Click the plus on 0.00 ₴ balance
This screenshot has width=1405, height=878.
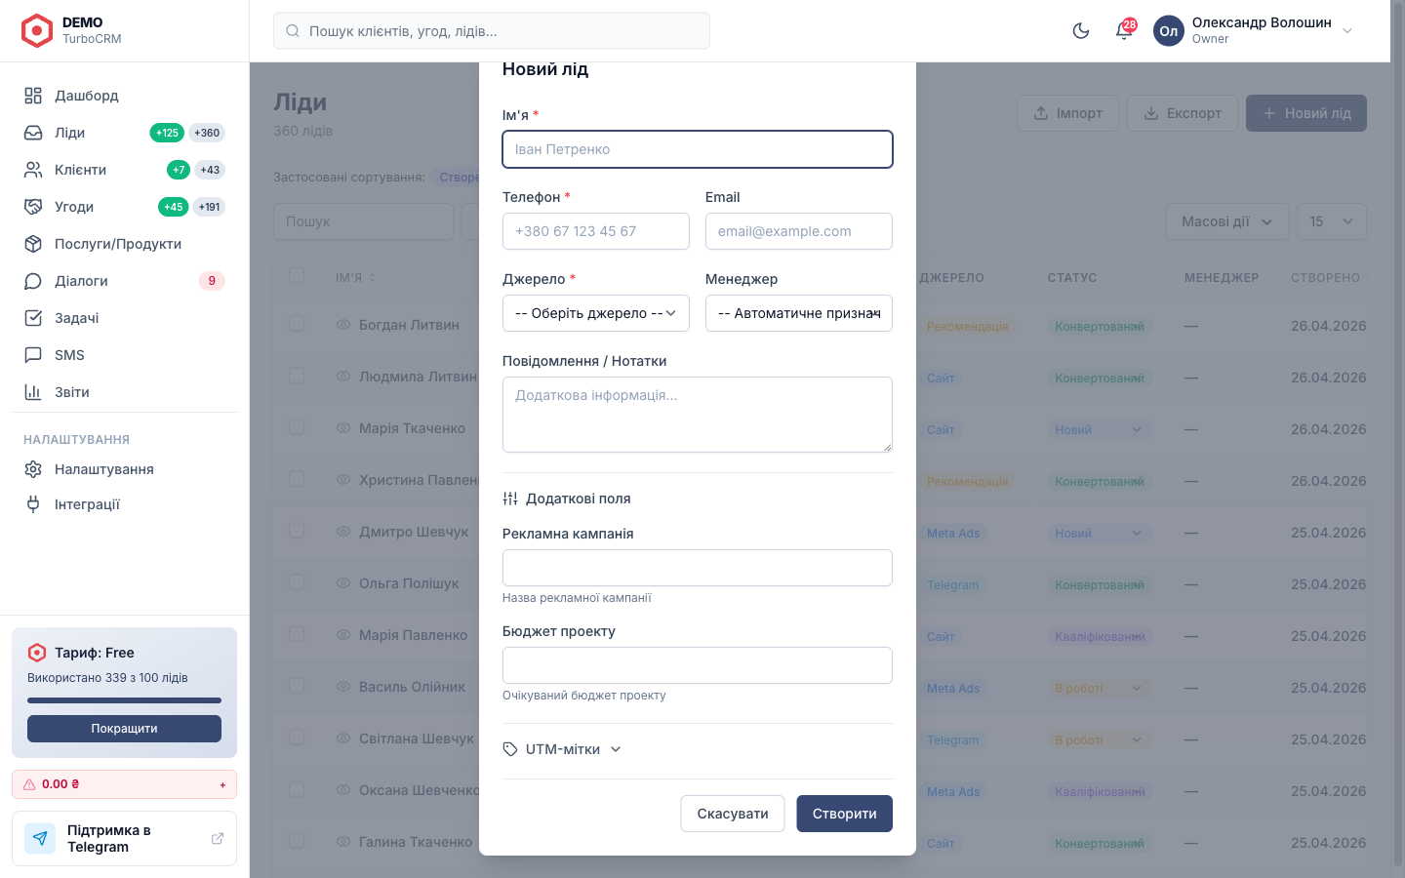pyautogui.click(x=222, y=784)
